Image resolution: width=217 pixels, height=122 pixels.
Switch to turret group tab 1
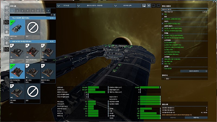[12, 11]
